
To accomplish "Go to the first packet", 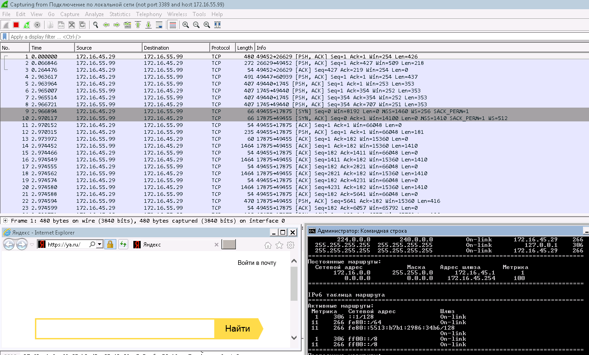I will click(137, 25).
